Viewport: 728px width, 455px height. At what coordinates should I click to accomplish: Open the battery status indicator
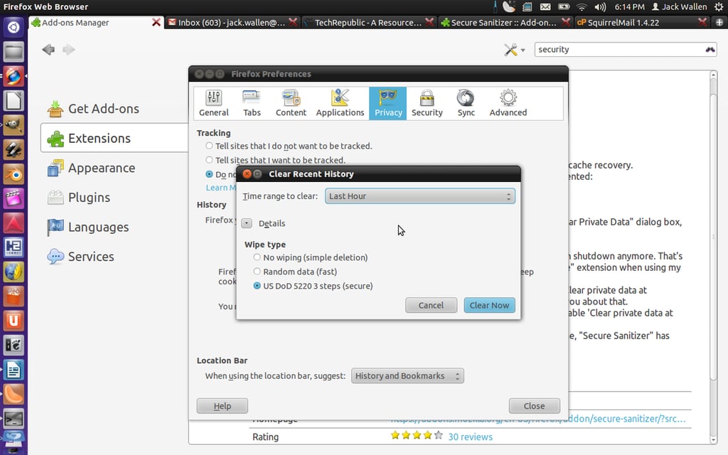(x=563, y=7)
